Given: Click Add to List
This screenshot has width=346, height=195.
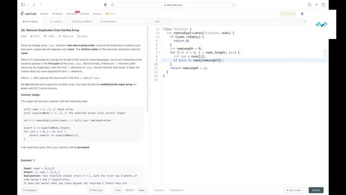Looking at the screenshot, I should click(x=66, y=36).
